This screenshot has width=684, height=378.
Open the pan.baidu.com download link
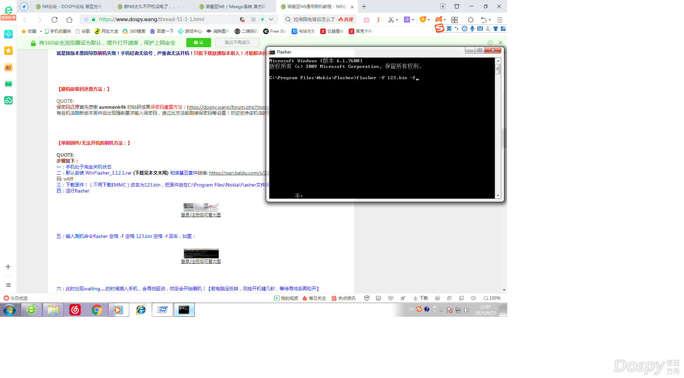pyautogui.click(x=238, y=173)
